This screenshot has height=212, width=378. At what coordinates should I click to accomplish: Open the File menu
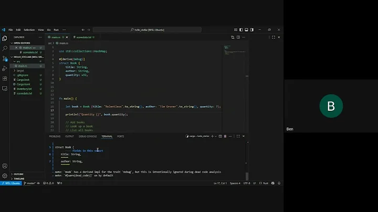click(10, 30)
